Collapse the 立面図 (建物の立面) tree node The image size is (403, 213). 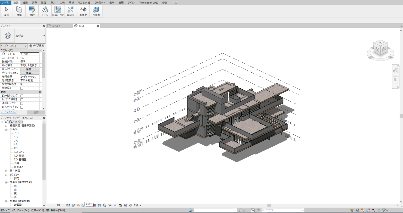click(6, 182)
